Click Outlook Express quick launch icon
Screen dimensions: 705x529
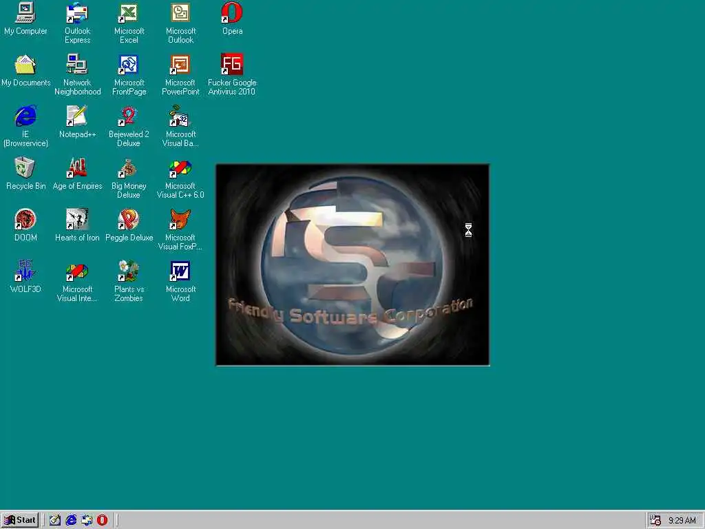coord(87,520)
